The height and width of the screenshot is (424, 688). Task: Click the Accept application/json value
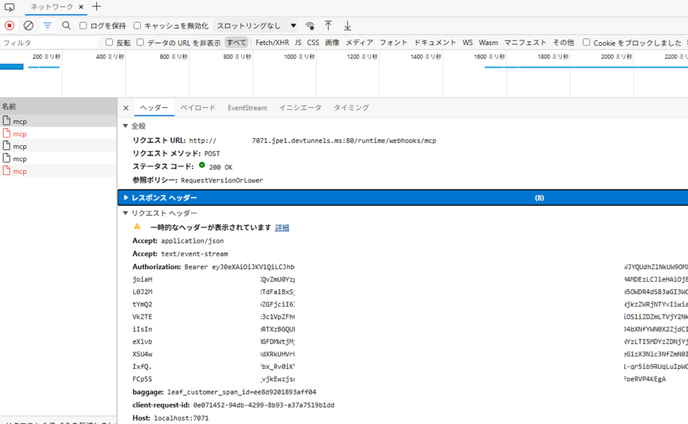click(x=192, y=241)
